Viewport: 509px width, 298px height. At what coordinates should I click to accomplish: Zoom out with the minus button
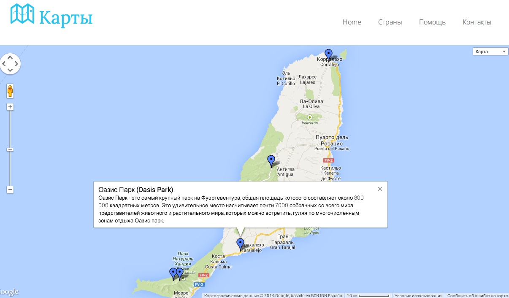coord(10,190)
